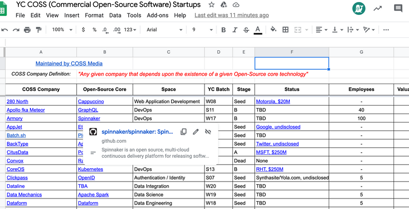Image resolution: width=409 pixels, height=209 pixels.
Task: Open the Edit menu
Action: 35,15
